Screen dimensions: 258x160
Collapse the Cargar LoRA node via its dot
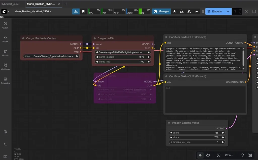[95, 38]
